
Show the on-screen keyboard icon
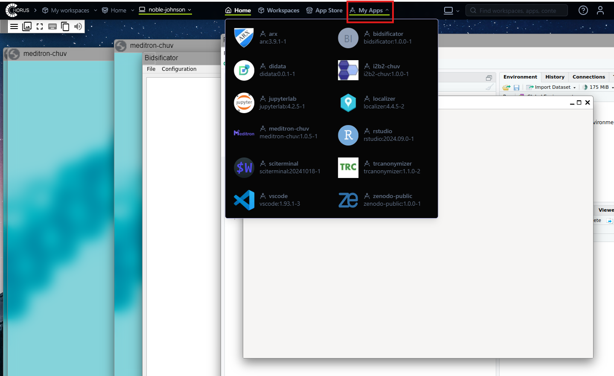click(52, 26)
